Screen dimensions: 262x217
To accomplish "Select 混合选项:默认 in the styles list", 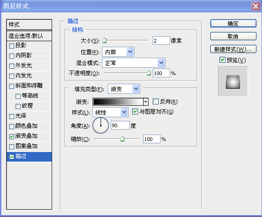I will [x=29, y=36].
